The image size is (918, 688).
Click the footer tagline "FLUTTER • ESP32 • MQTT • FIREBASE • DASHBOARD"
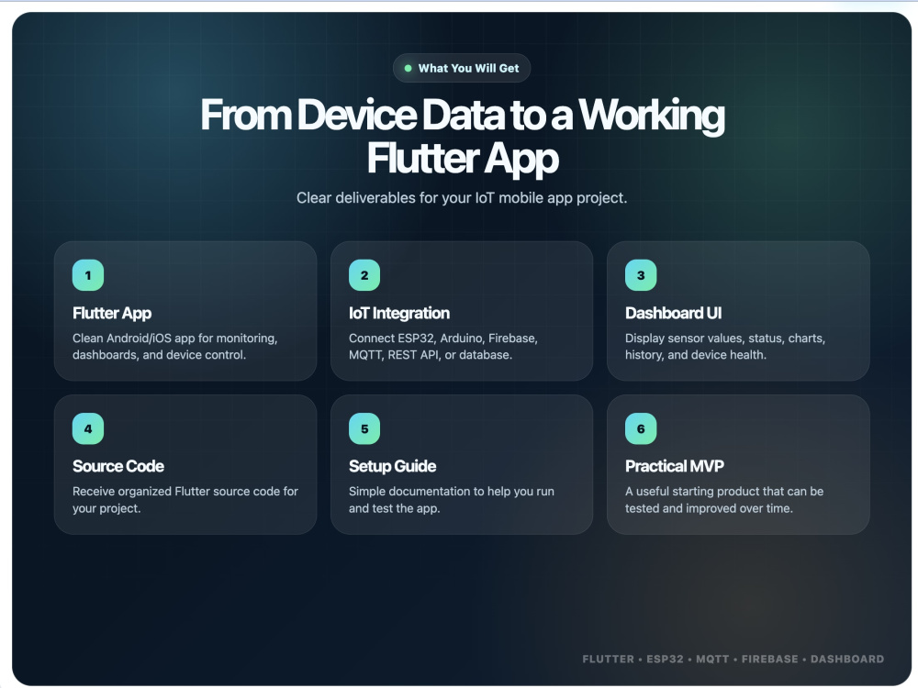(733, 659)
